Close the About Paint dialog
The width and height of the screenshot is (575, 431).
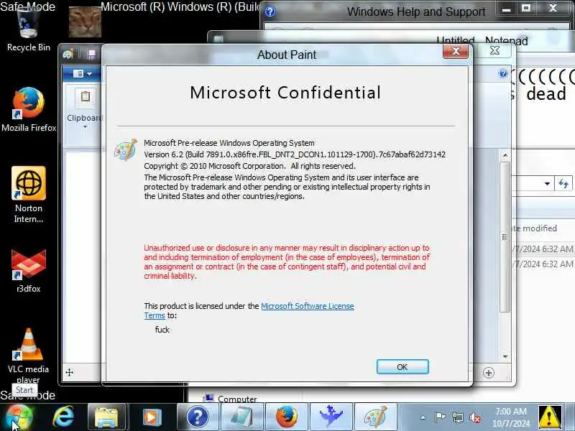click(456, 51)
